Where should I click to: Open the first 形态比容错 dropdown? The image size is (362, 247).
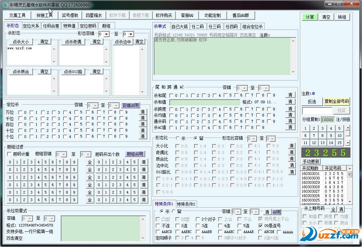point(254,139)
